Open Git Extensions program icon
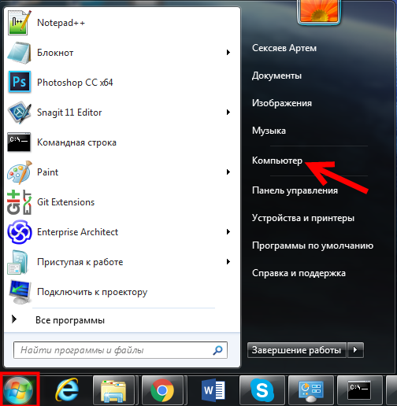This screenshot has width=397, height=406. (x=20, y=202)
